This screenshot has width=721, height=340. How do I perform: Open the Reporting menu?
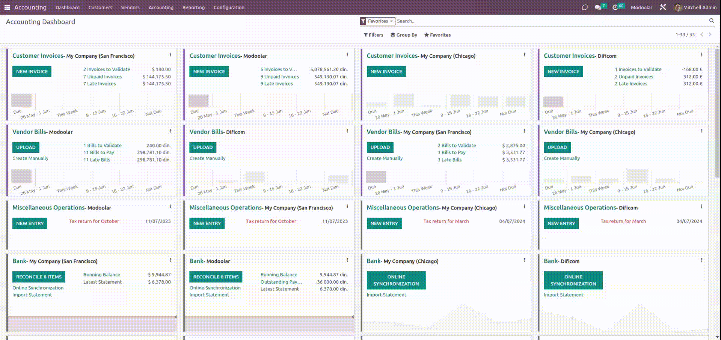tap(193, 8)
